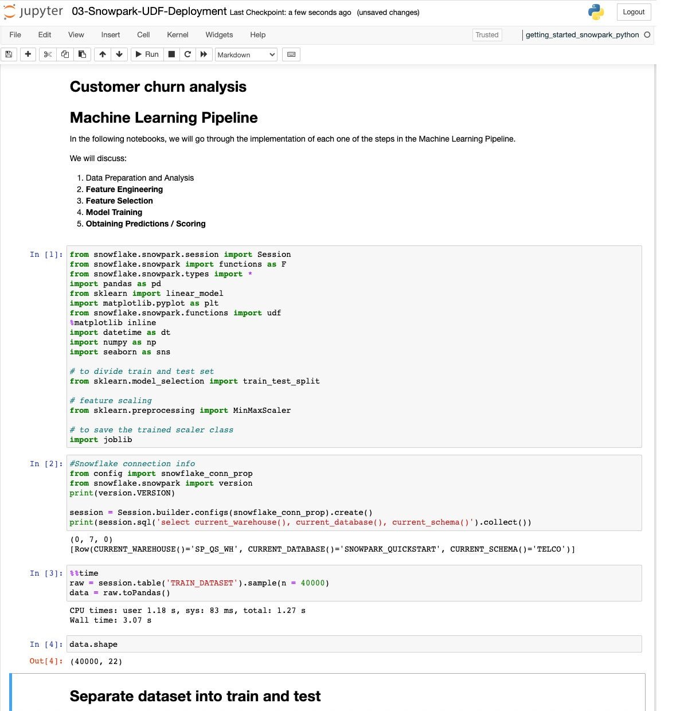Open the Kernel menu
The width and height of the screenshot is (688, 711).
pyautogui.click(x=177, y=35)
